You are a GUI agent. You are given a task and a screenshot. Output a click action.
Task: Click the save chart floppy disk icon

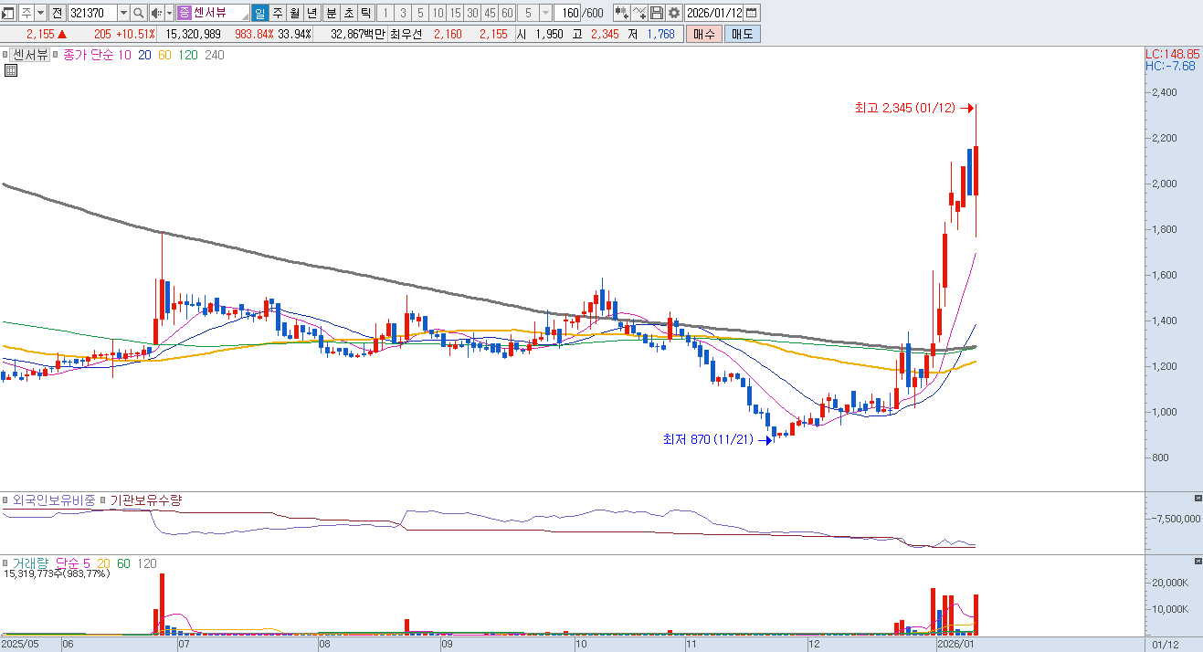(656, 13)
